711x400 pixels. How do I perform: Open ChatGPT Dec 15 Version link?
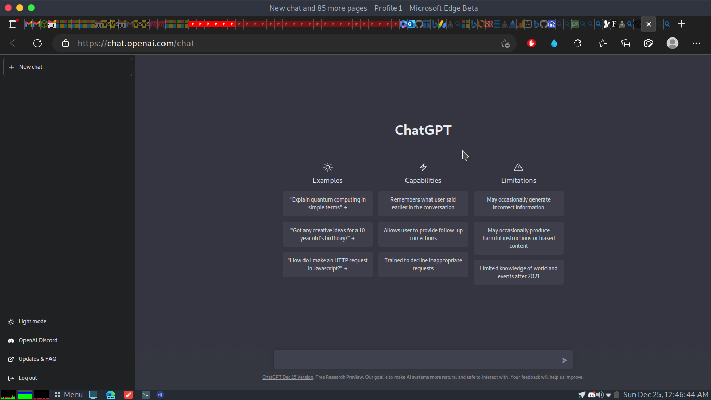[x=288, y=377]
